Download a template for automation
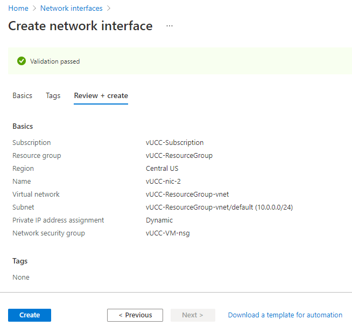352x326 pixels. [285, 315]
